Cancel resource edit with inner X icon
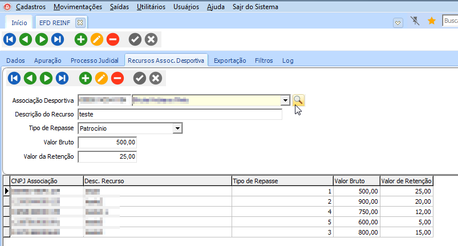The height and width of the screenshot is (246, 458). [156, 78]
